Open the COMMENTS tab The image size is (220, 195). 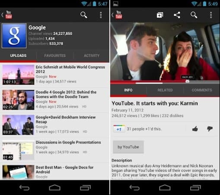pos(202,90)
